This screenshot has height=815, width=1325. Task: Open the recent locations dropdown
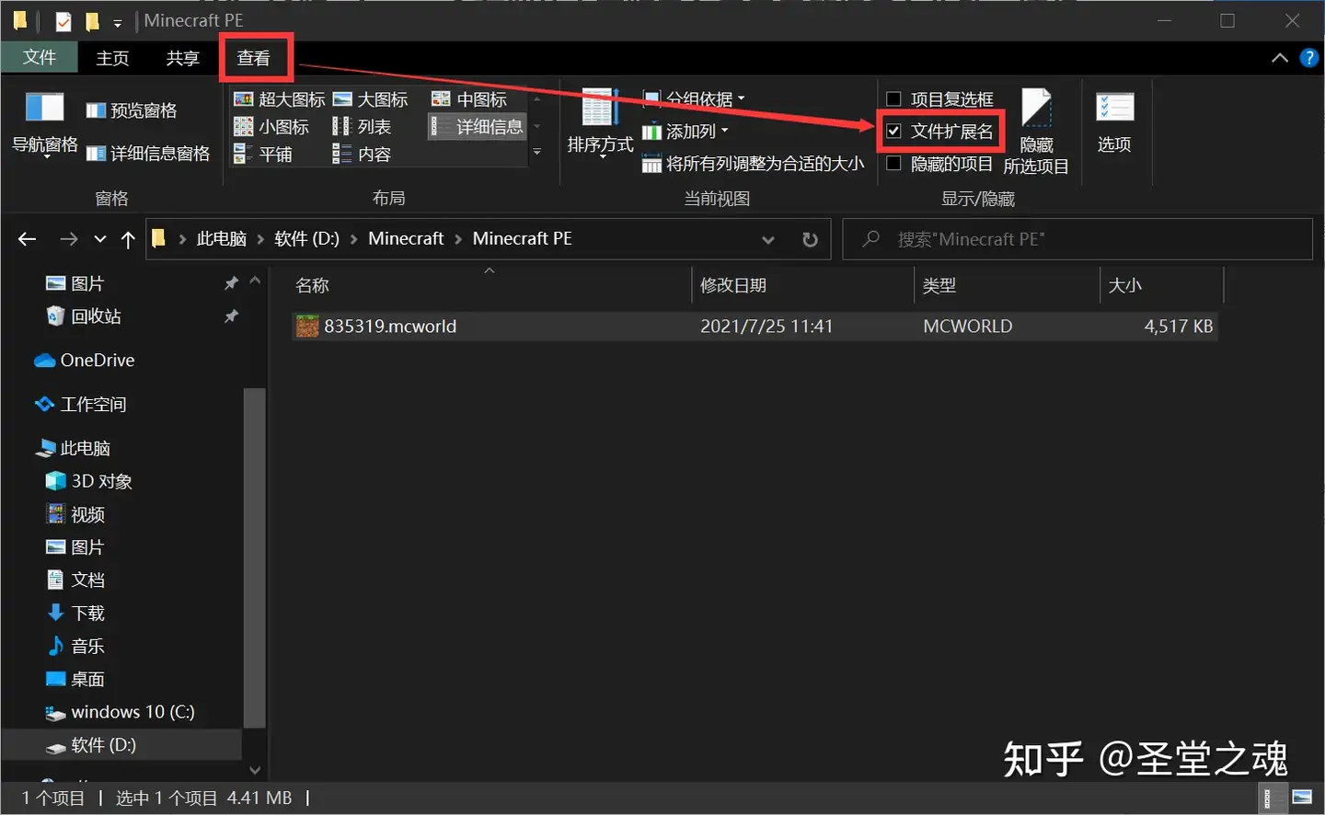(99, 239)
